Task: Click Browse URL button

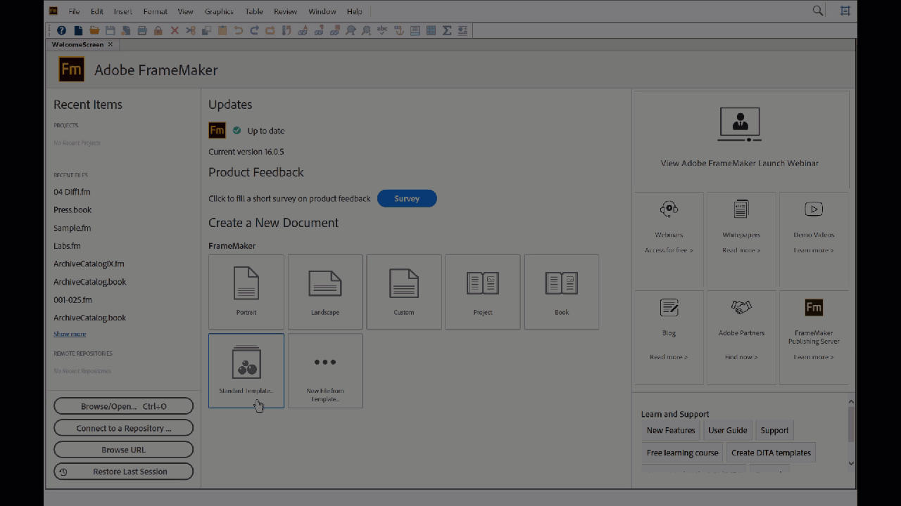Action: tap(123, 450)
